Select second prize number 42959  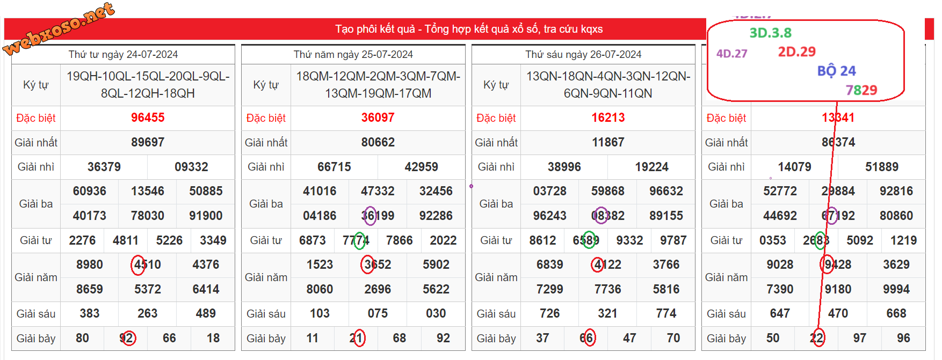click(x=421, y=167)
